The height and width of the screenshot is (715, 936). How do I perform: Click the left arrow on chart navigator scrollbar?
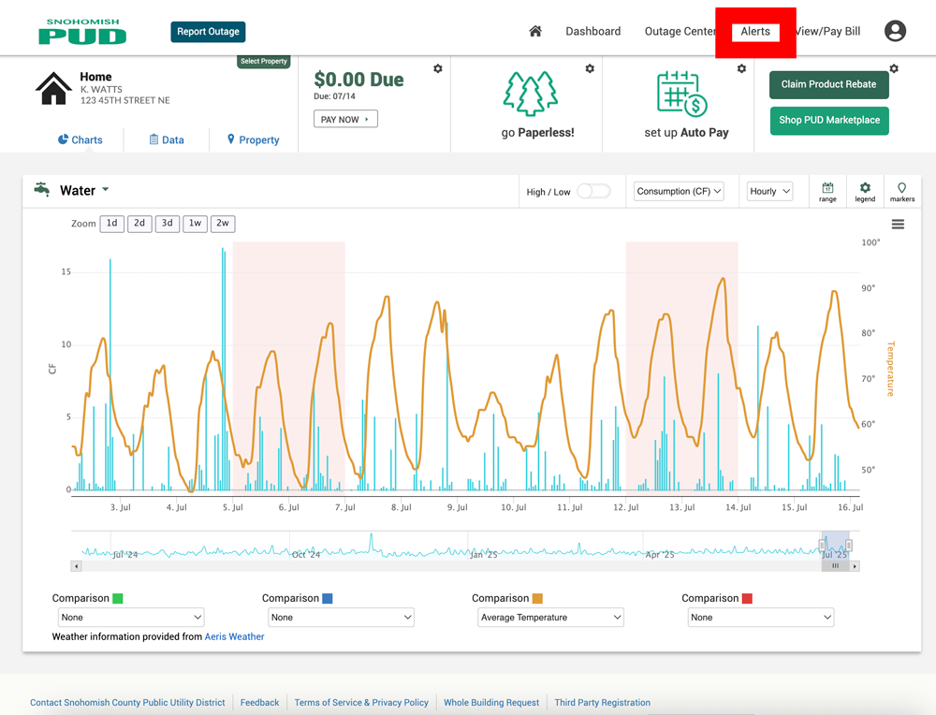tap(76, 566)
